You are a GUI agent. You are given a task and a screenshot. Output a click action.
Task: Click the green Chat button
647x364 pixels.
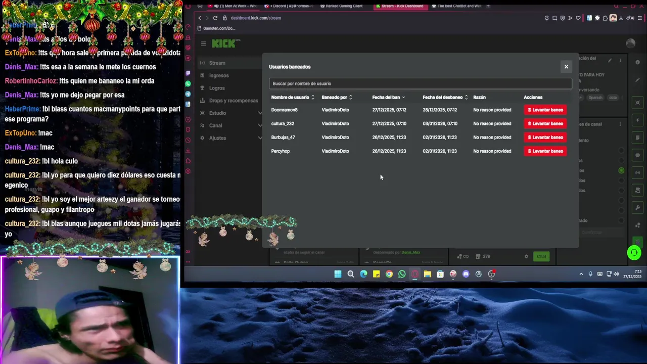(541, 256)
